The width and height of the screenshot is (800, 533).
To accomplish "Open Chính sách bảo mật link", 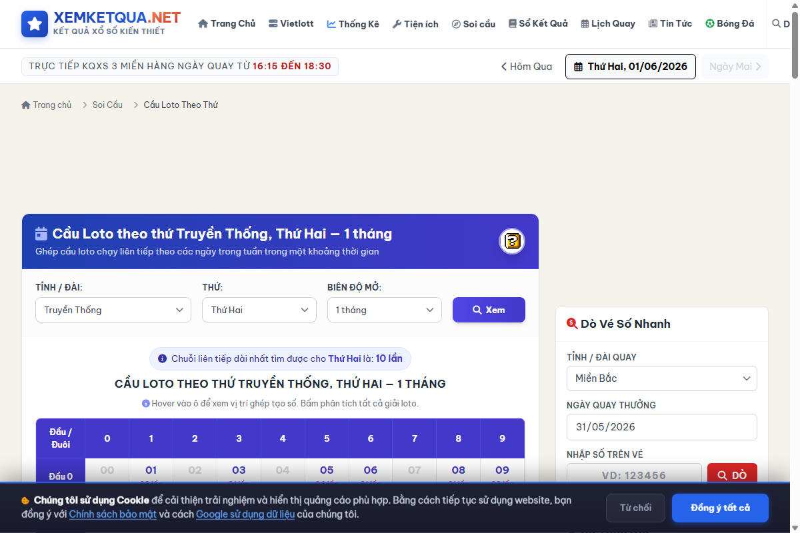I will tap(113, 514).
